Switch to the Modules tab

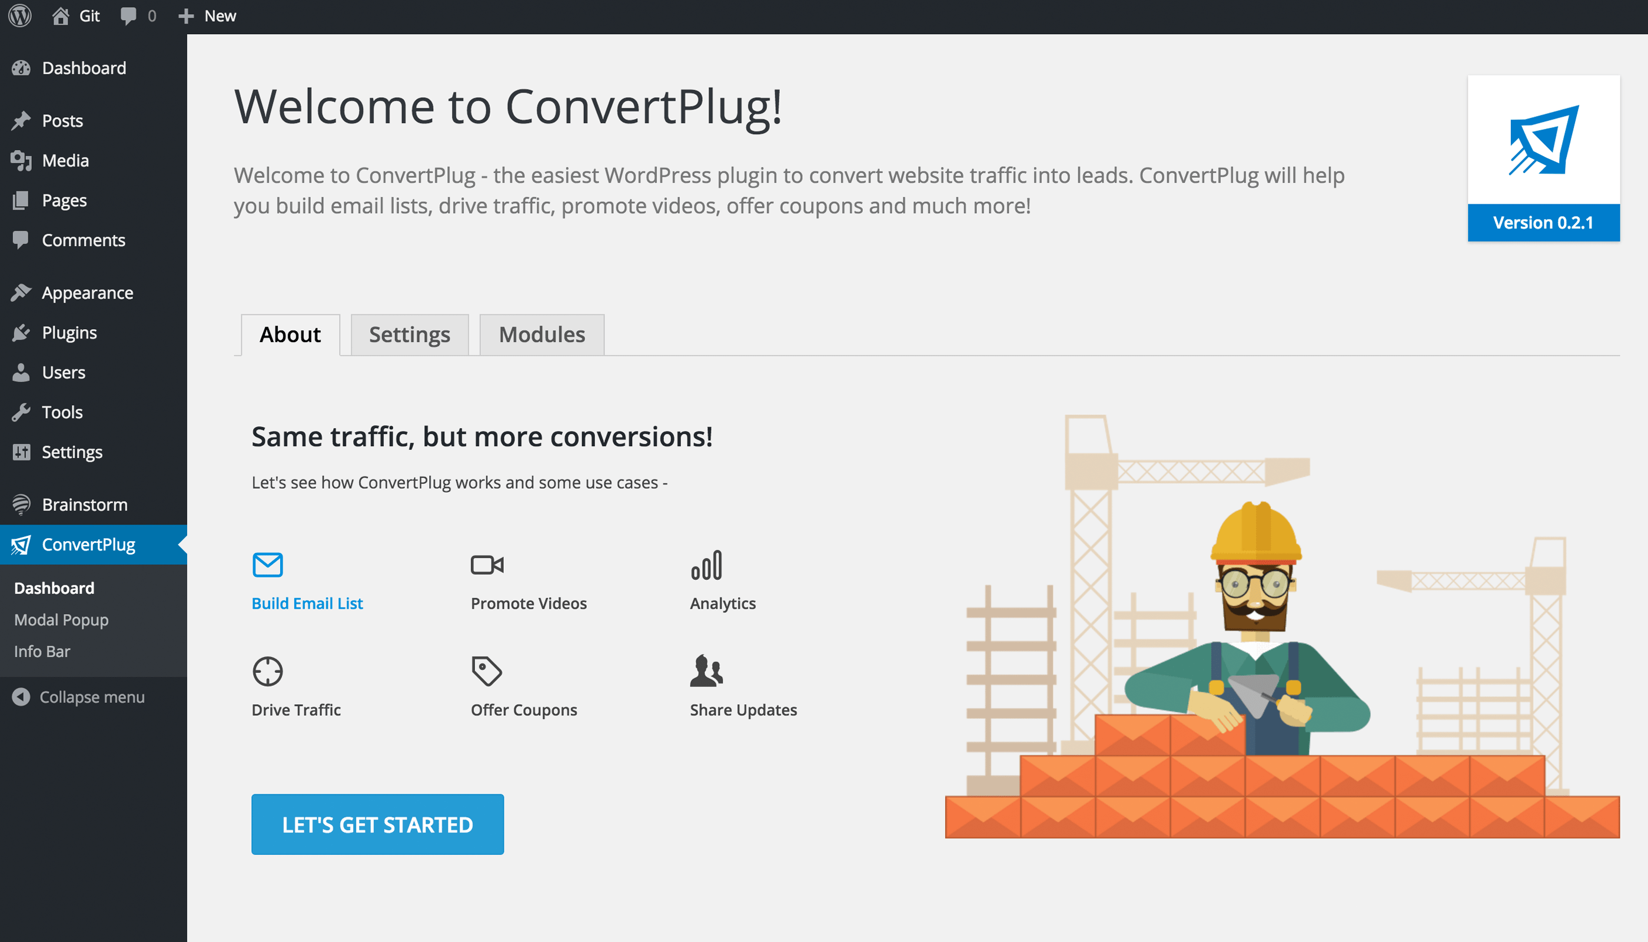point(541,334)
